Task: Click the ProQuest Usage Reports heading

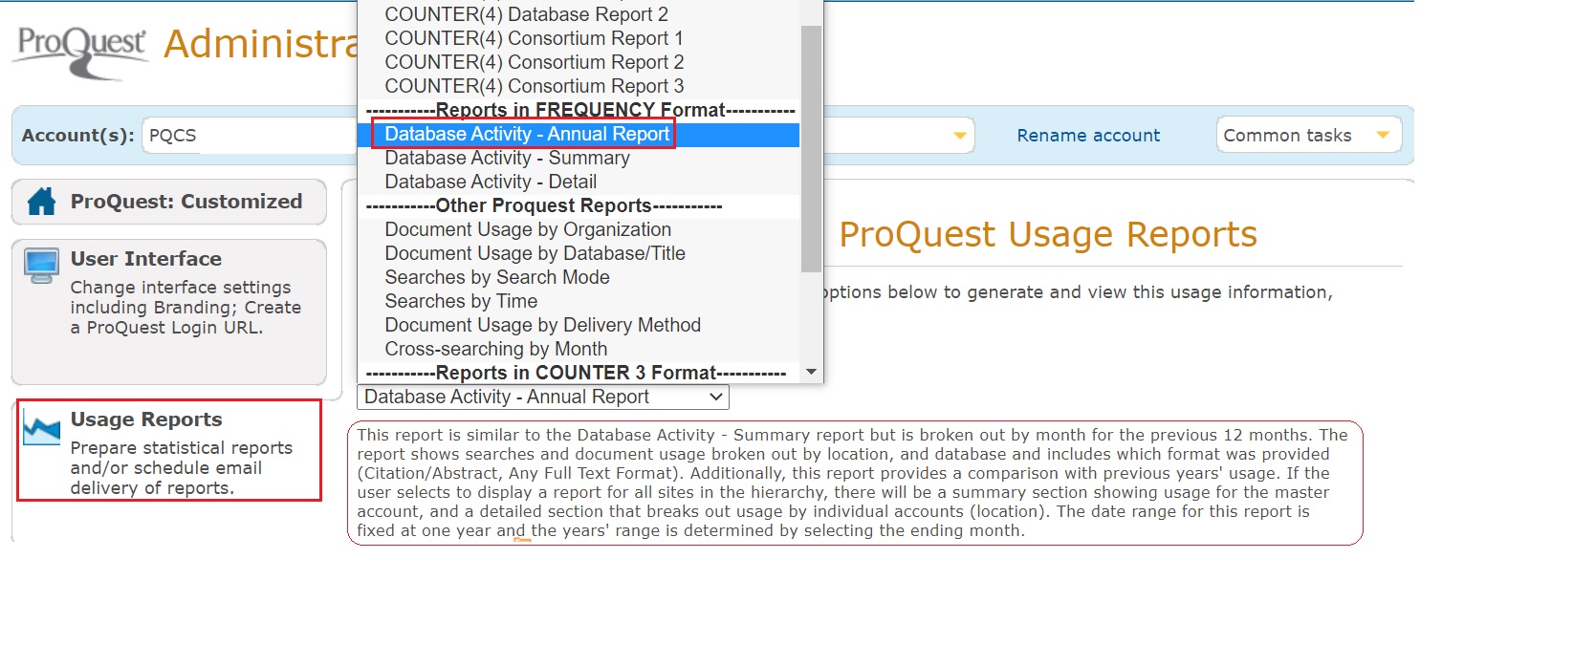Action: 1048,234
